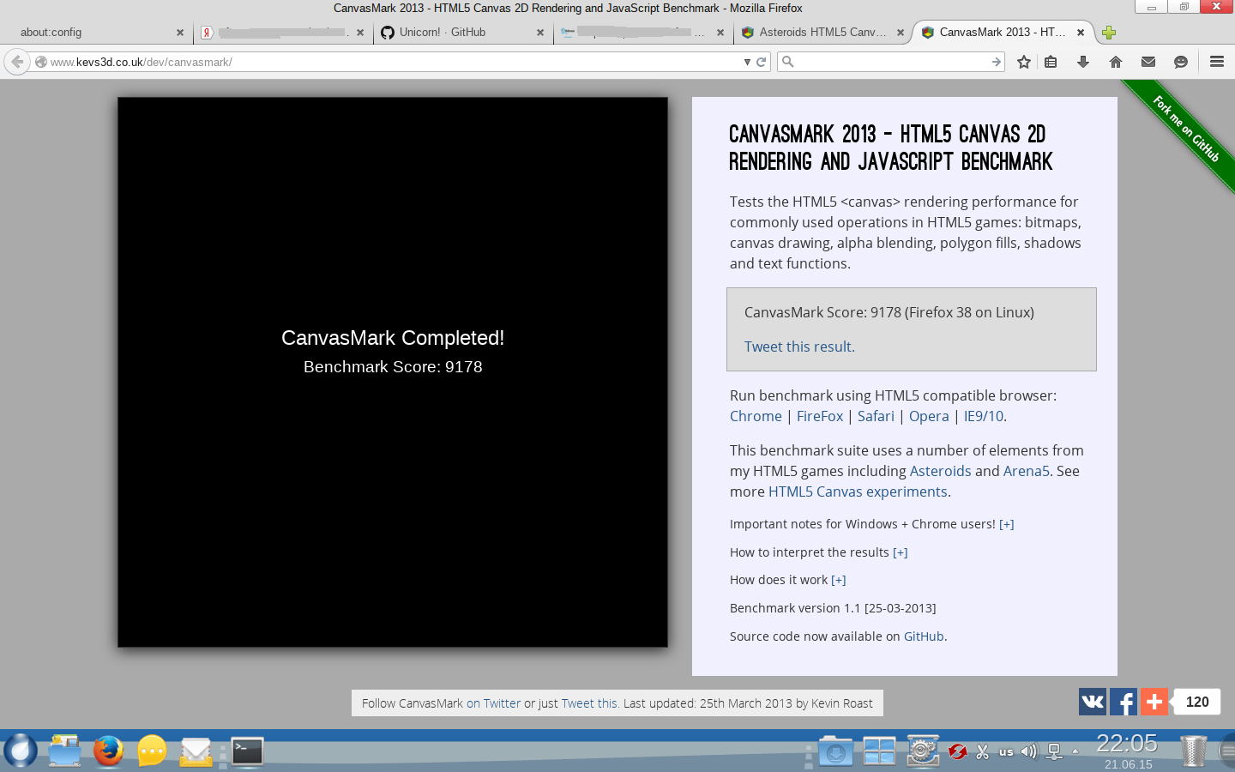Open the Asteroids game link
This screenshot has width=1235, height=772.
click(x=940, y=471)
